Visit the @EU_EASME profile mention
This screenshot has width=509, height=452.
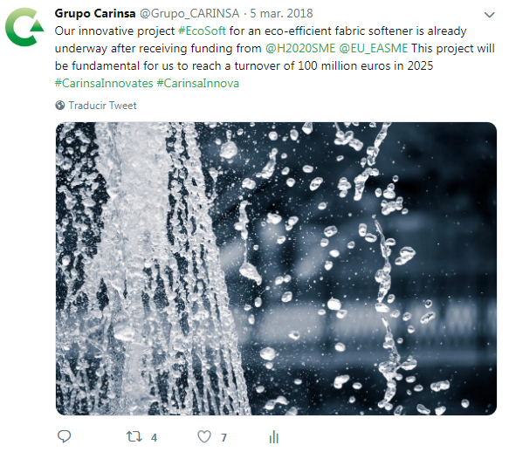tap(374, 48)
